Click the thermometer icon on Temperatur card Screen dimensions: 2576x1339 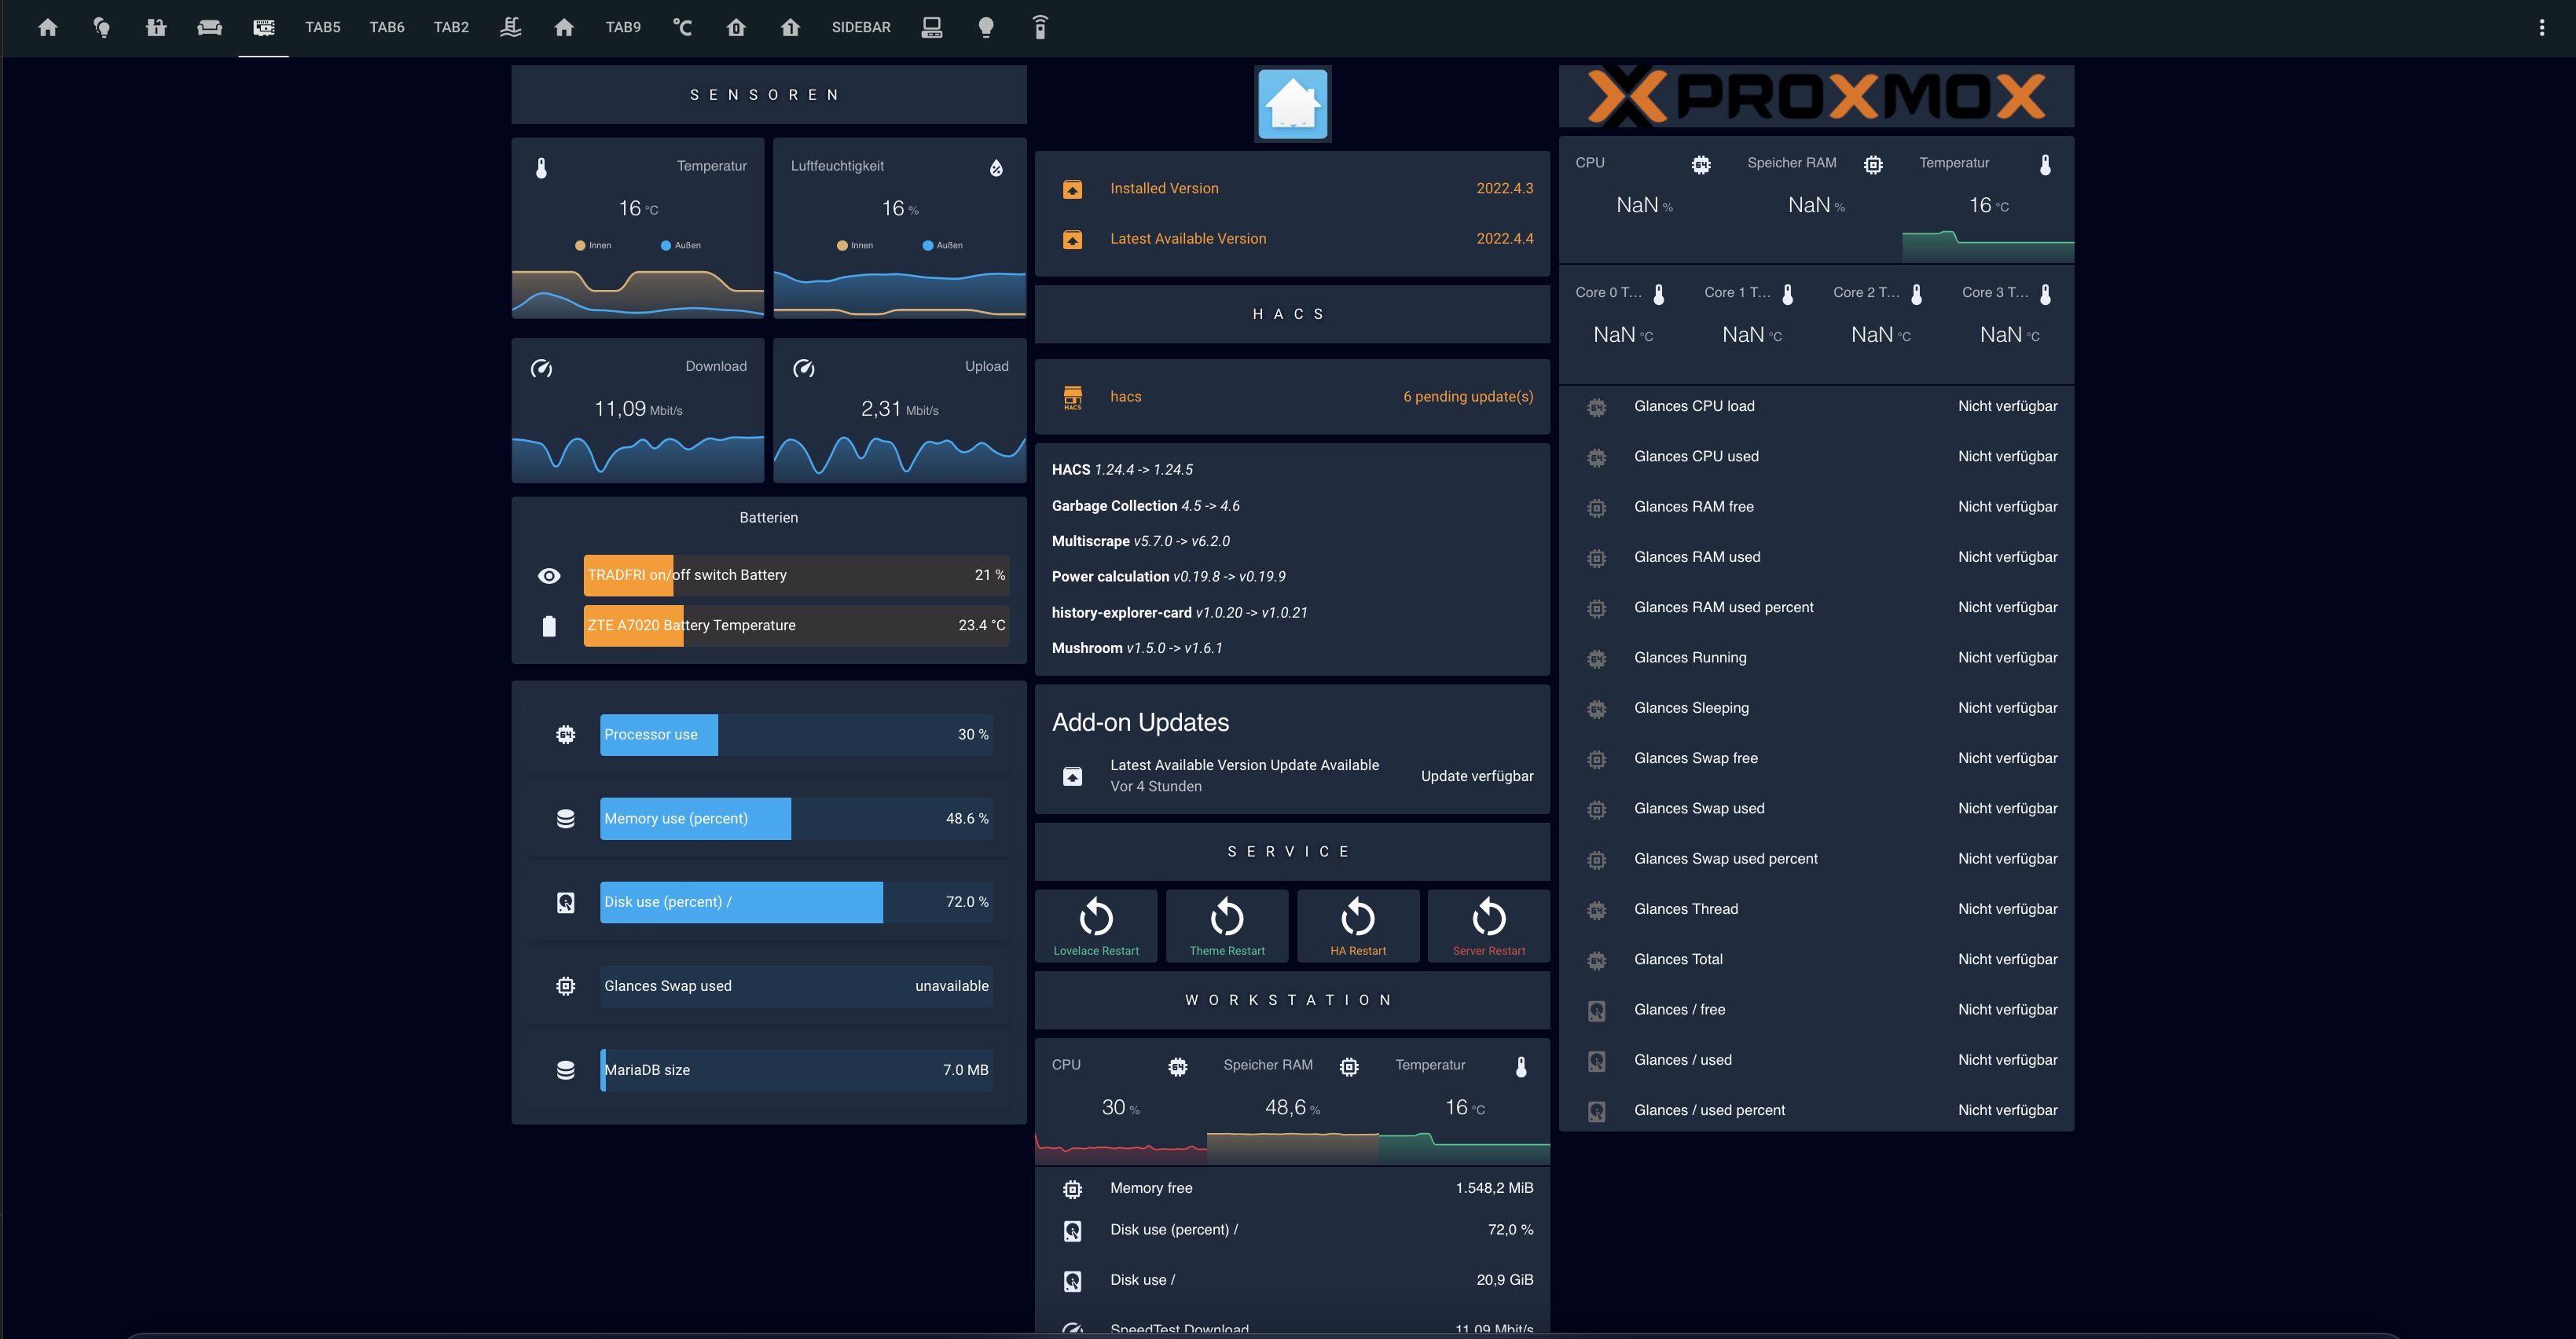coord(541,167)
